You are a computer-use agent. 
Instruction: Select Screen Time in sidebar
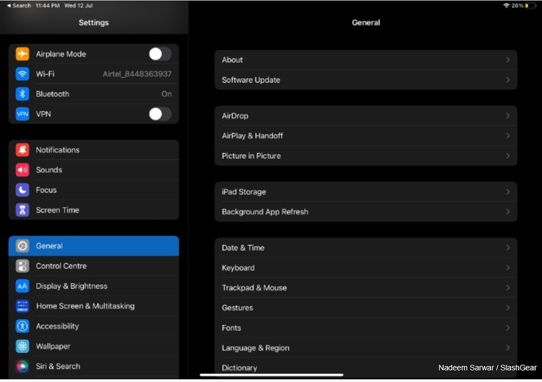click(x=94, y=210)
